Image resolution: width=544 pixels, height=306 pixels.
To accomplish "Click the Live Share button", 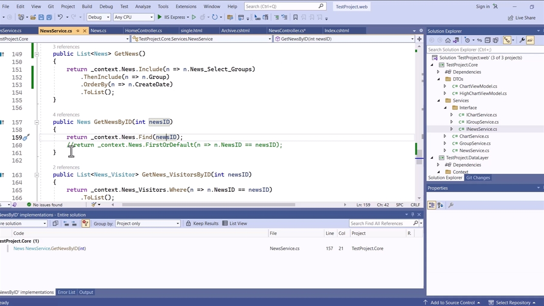I will pos(521,18).
